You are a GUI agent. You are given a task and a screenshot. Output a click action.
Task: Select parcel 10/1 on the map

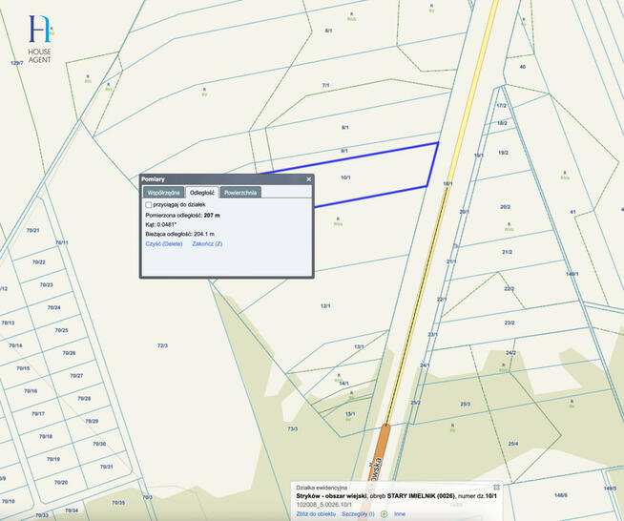pos(345,177)
